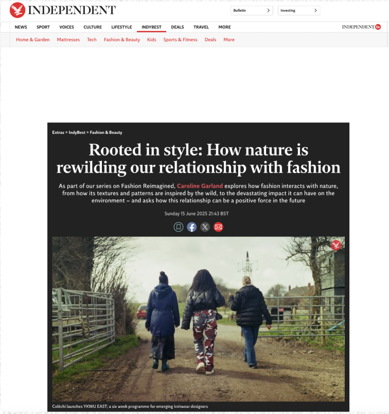Open Caroline Garland author link
Viewport: 389px width, 414px height.
tap(200, 186)
